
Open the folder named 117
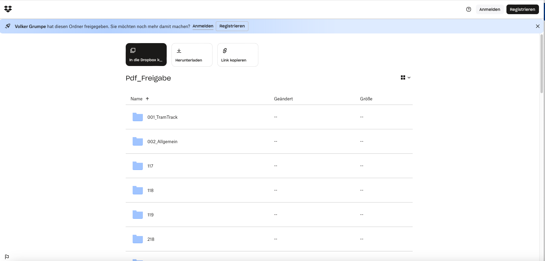click(150, 166)
